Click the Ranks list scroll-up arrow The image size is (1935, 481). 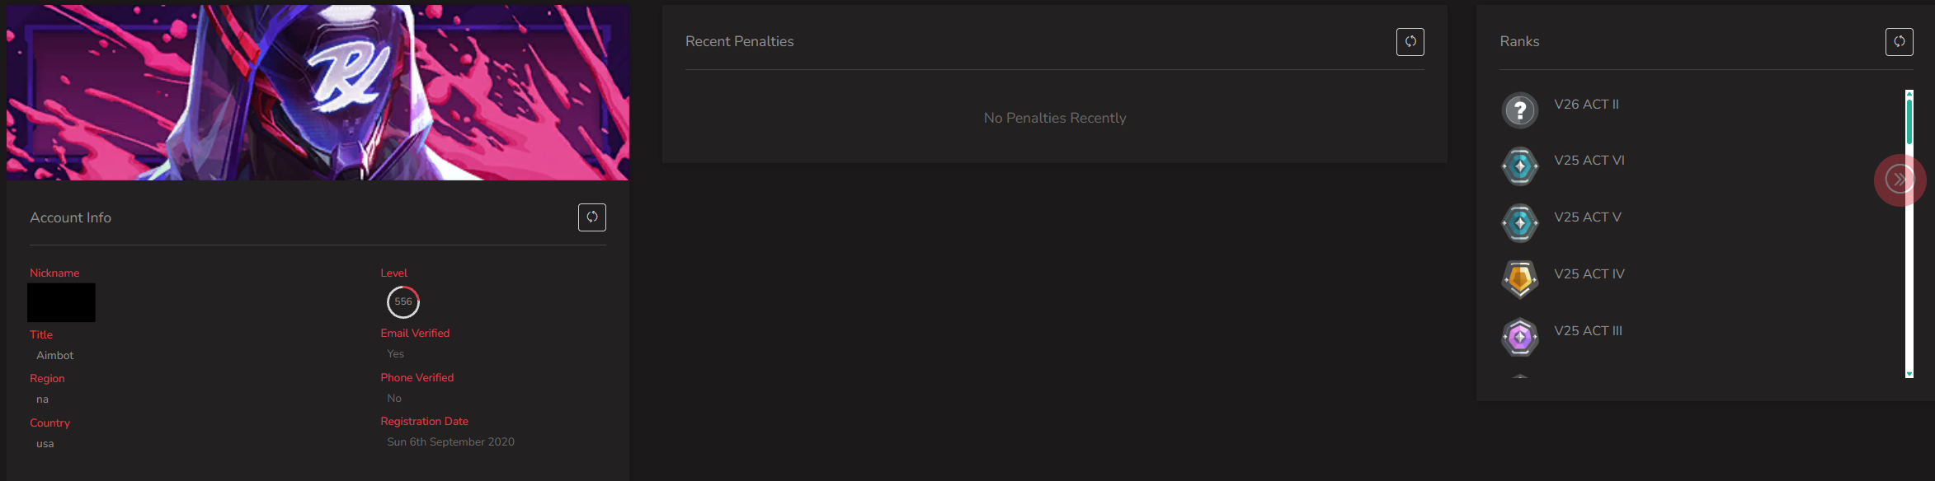pos(1909,94)
